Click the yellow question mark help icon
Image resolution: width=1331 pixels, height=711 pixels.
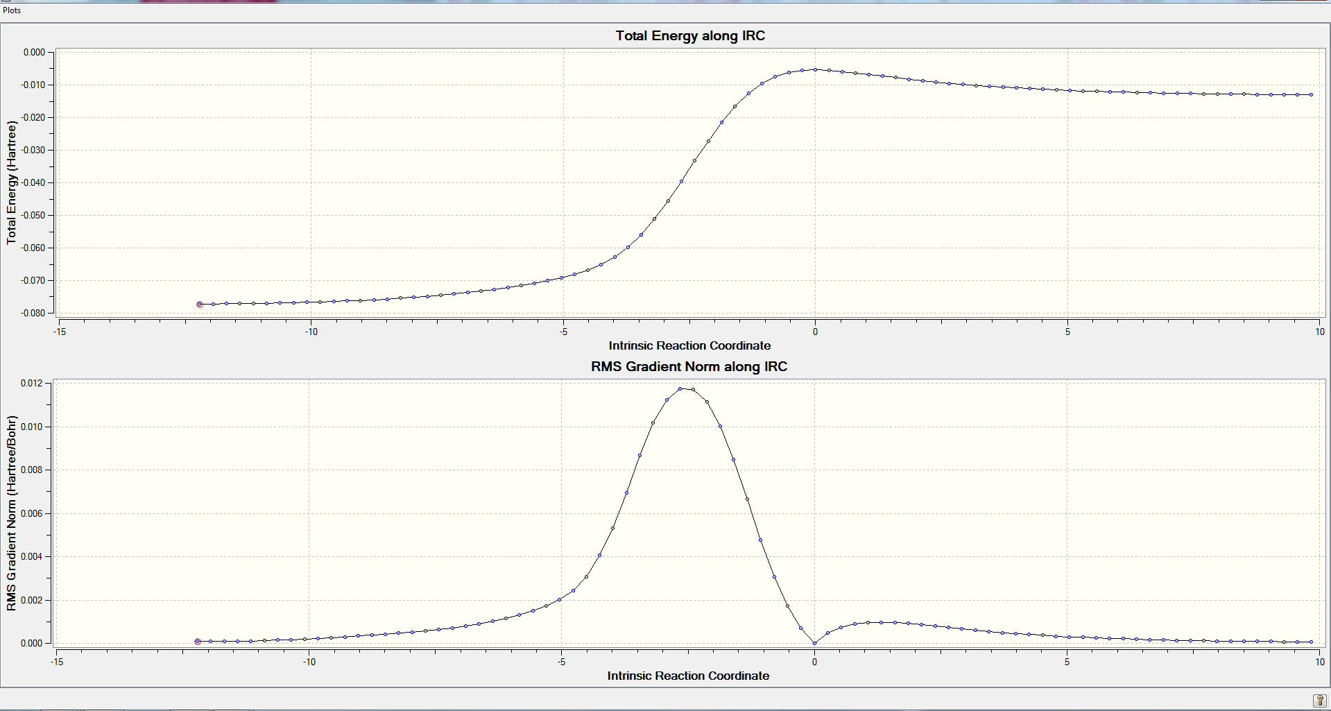1319,701
